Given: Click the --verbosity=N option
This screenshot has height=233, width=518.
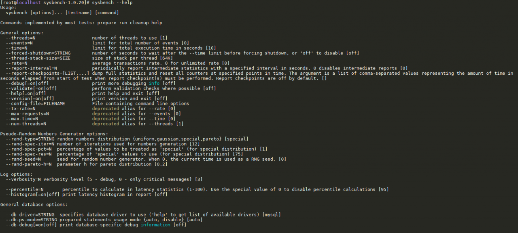Looking at the screenshot, I should [23, 179].
